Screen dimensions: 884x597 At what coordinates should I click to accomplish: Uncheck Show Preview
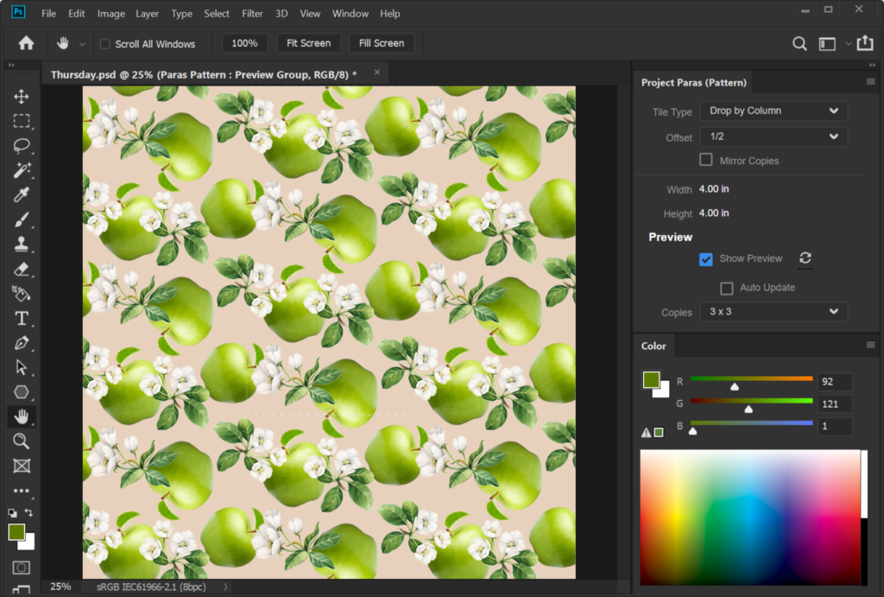click(706, 259)
